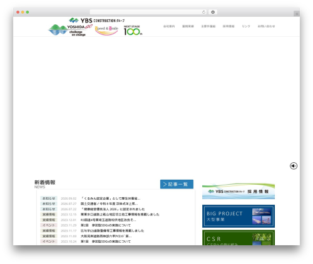
Task: Open the 大阪湾岸道路西伸部 news article
Action: pos(106,236)
